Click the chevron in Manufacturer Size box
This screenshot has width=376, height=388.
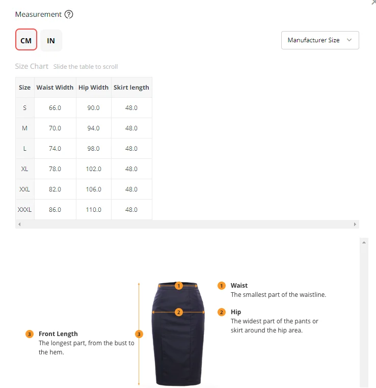350,40
